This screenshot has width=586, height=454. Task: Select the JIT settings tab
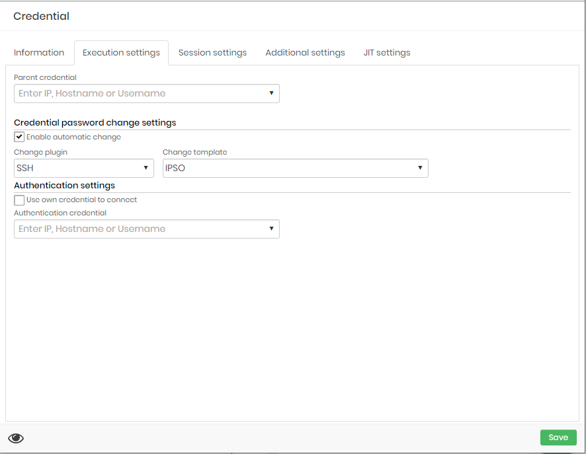[x=387, y=53]
